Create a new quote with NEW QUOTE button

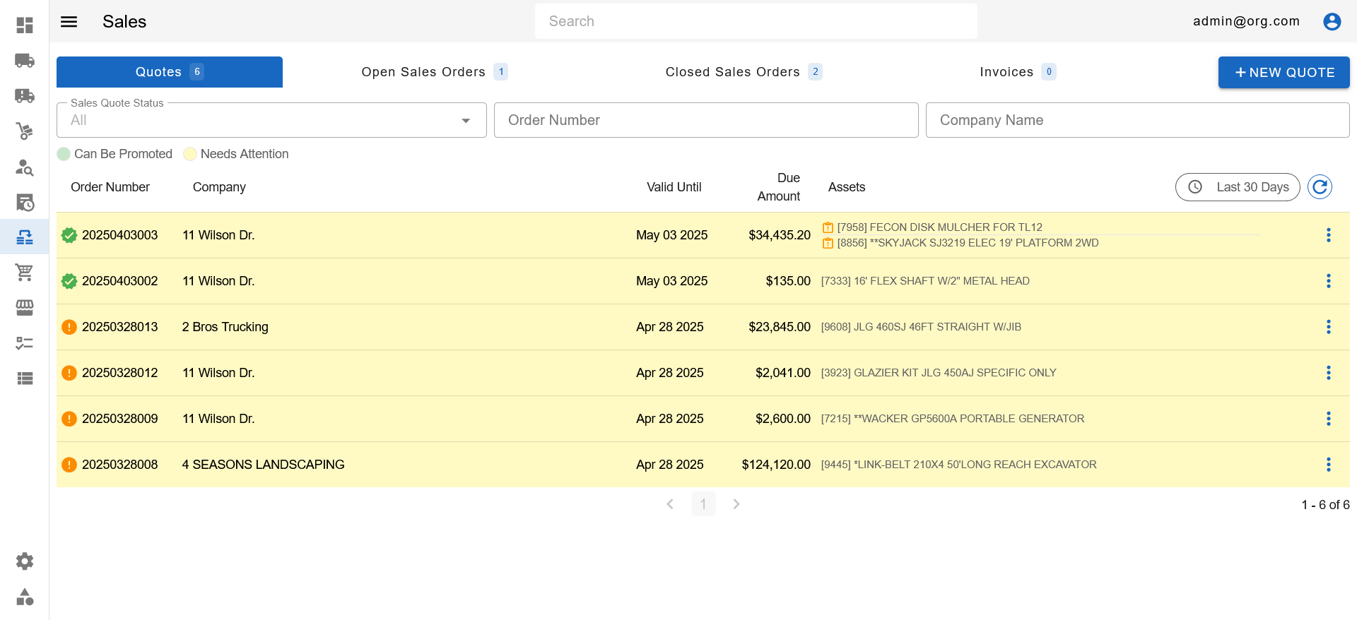(1284, 72)
